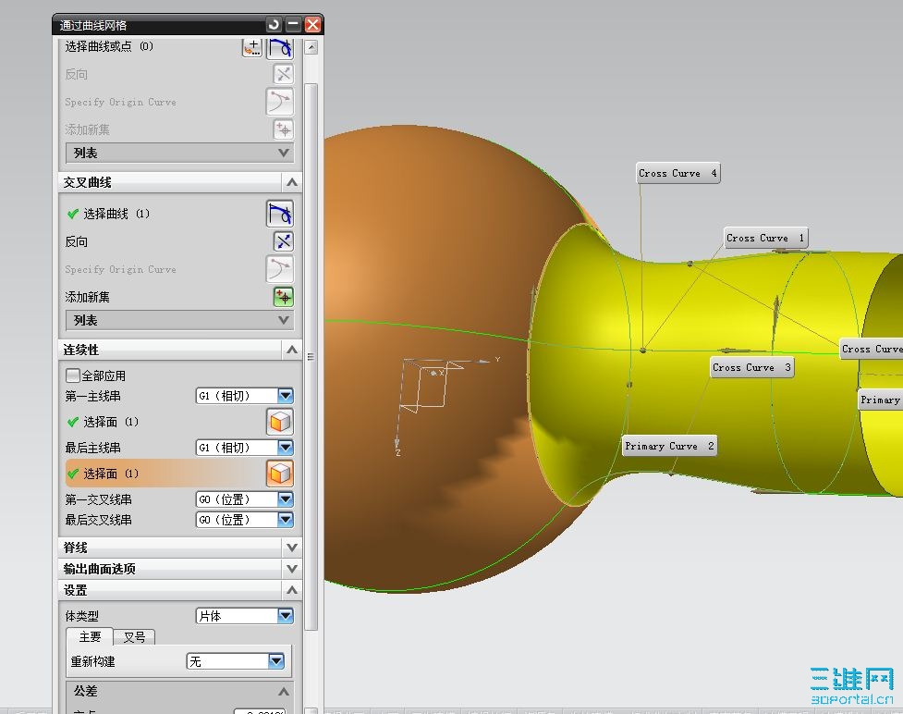The image size is (903, 714).
Task: Click the reverse direction icon in 交叉曲线 section
Action: pyautogui.click(x=283, y=241)
